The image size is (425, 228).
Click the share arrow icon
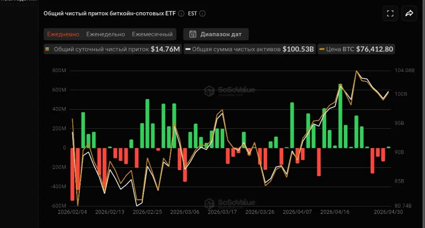(409, 13)
